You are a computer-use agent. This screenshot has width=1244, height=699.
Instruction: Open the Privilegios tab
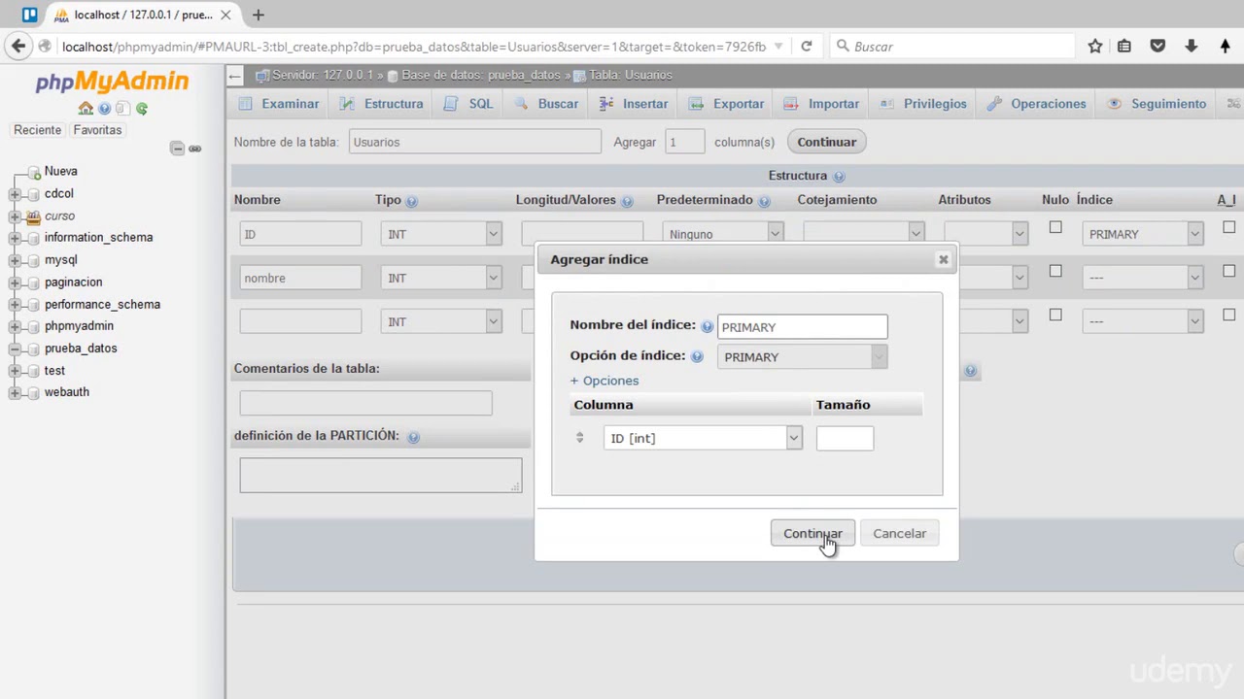tap(922, 104)
